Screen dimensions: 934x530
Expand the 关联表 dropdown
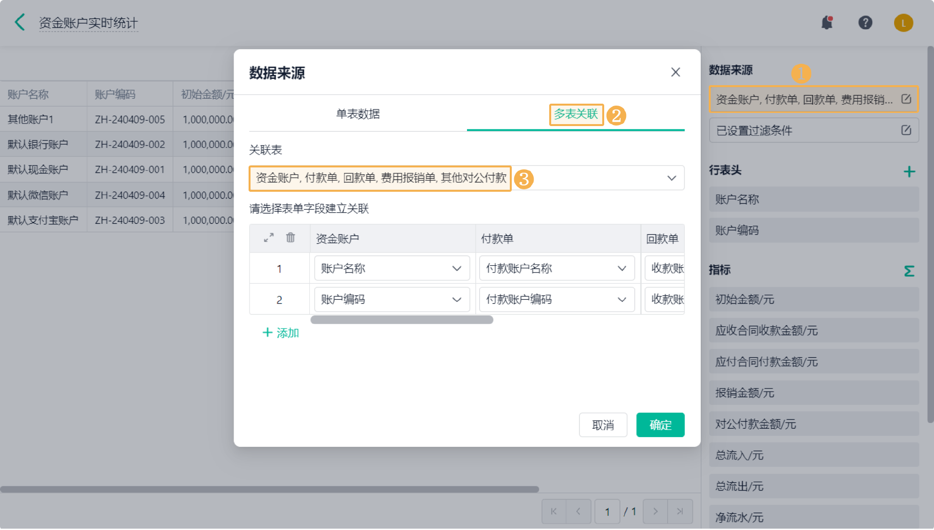671,178
